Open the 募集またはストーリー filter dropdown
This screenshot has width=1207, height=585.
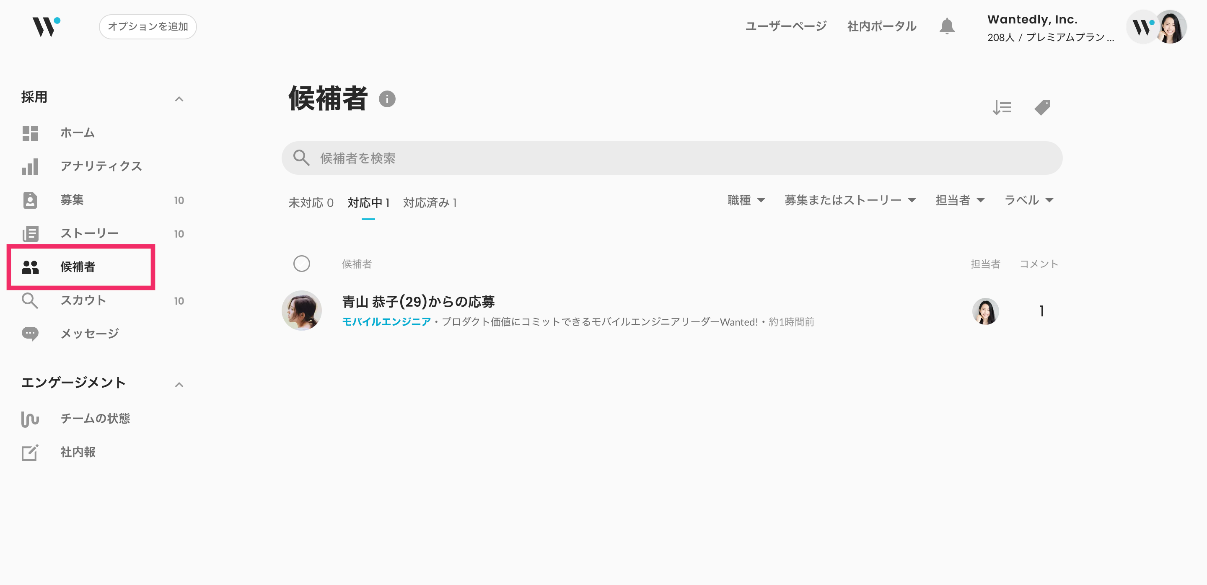pos(850,200)
